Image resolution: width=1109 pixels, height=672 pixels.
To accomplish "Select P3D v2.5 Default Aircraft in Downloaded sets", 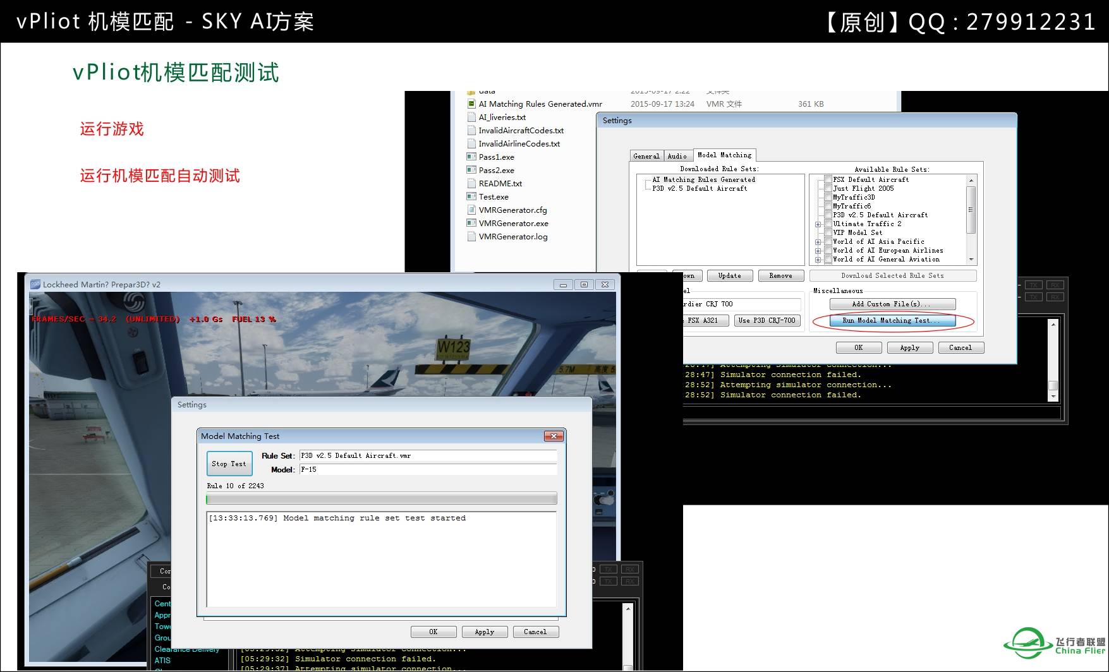I will [x=700, y=188].
